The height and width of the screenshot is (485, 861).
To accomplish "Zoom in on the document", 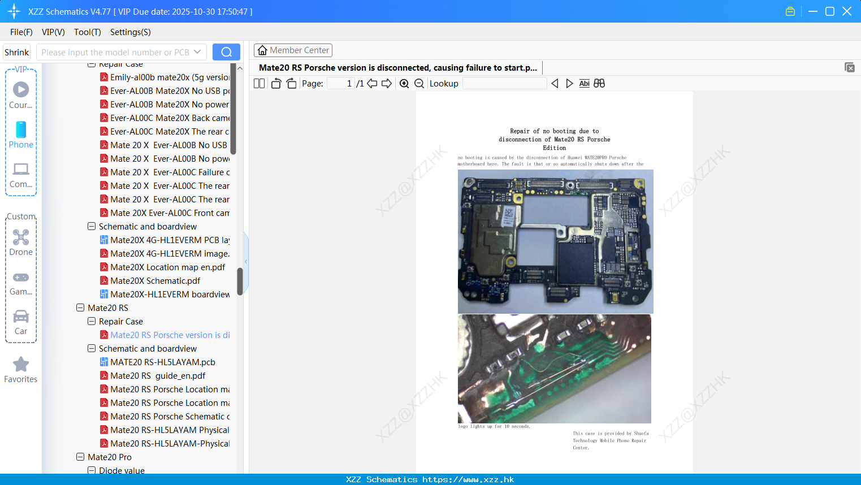I will click(x=404, y=84).
